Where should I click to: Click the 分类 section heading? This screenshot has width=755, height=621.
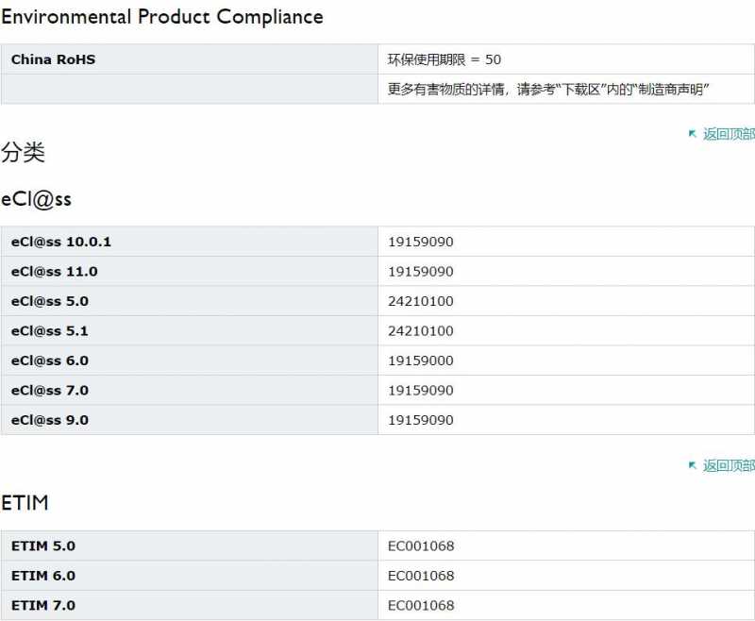click(x=23, y=152)
